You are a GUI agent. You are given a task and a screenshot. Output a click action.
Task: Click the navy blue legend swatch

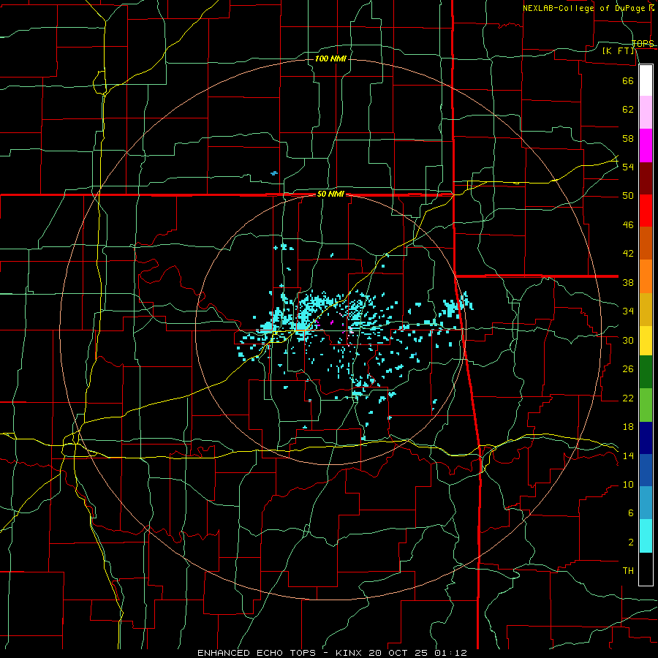646,438
